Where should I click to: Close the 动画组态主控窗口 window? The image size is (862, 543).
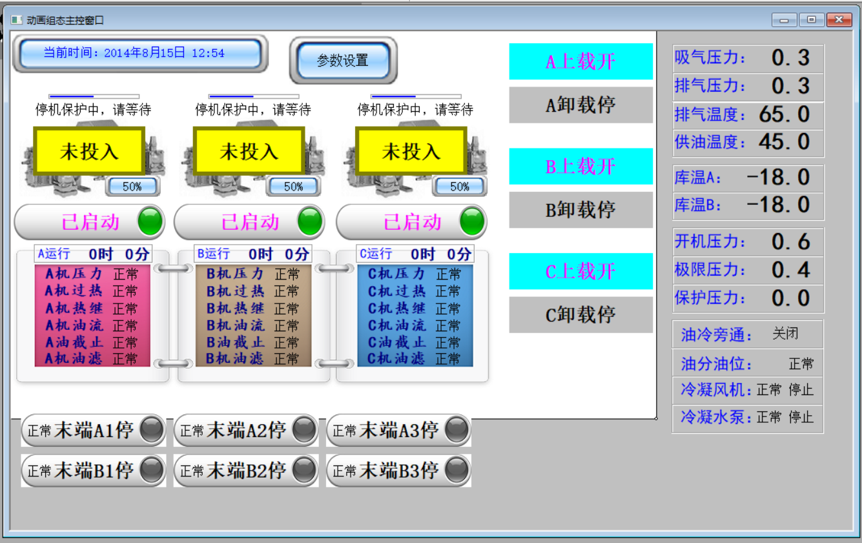coord(839,20)
